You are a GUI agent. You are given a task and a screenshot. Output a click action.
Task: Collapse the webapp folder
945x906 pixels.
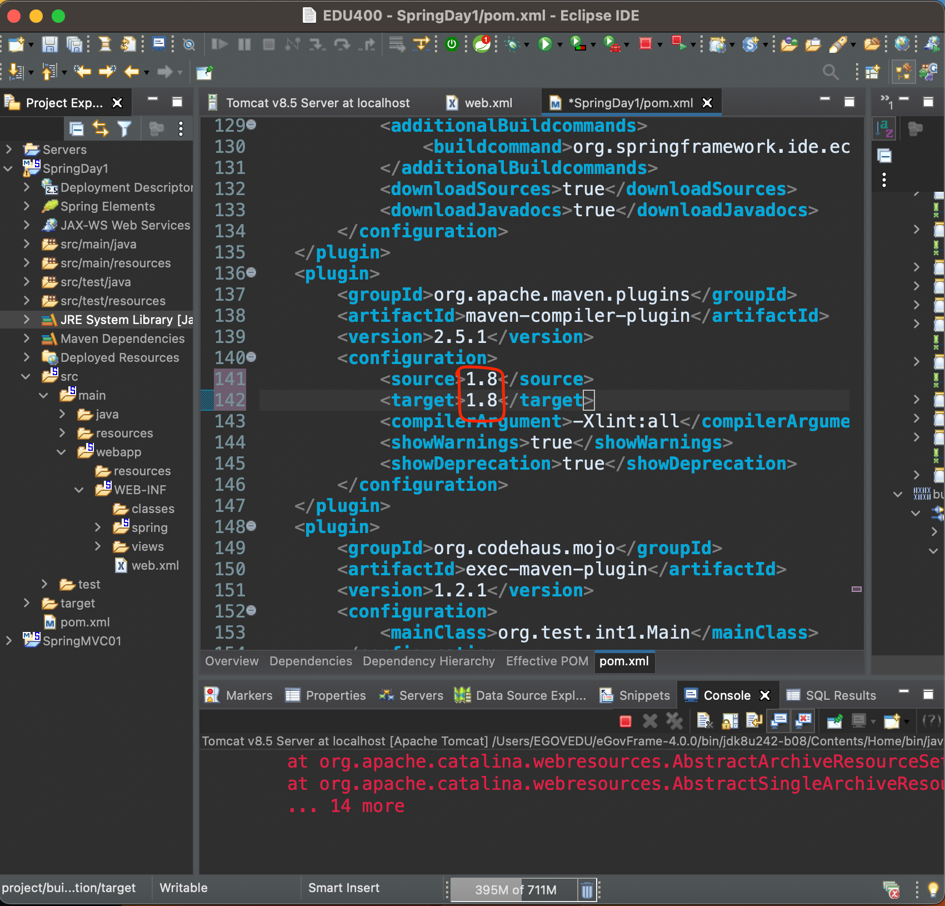coord(62,451)
